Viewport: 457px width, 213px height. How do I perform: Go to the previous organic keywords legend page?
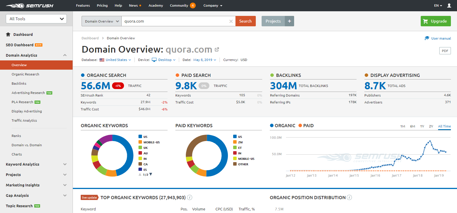[140, 174]
